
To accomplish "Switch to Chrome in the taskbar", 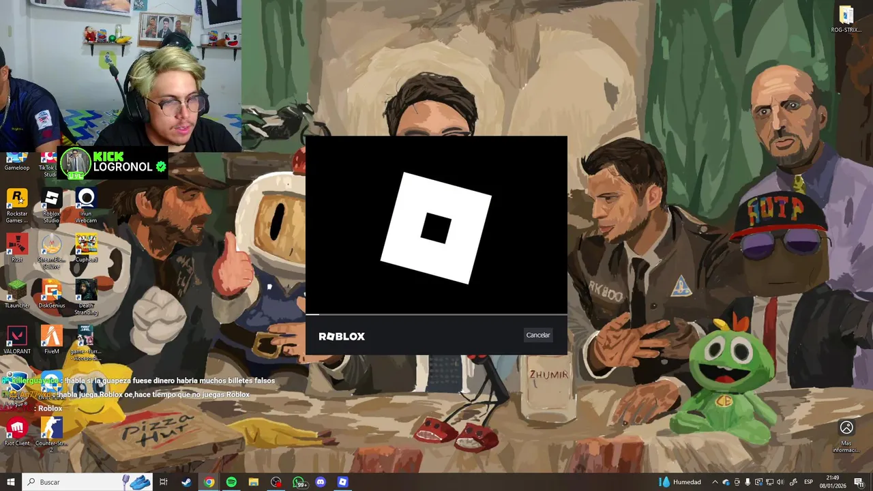I will click(209, 482).
